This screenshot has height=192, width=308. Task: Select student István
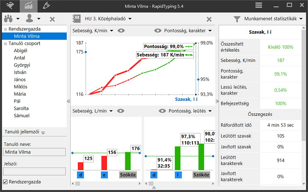pos(20,72)
